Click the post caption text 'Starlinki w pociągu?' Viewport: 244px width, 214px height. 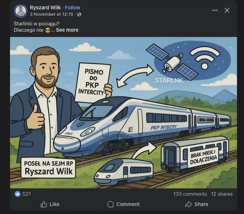click(x=37, y=24)
